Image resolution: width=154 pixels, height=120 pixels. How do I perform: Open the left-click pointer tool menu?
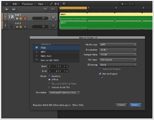click(123, 4)
